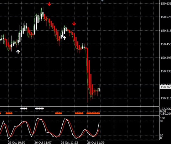Click the 150.215 price axis label
This screenshot has height=144, width=171.
[x=166, y=98]
